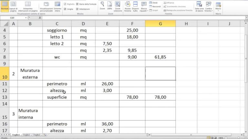
Task: Select column G header
Action: click(x=160, y=24)
